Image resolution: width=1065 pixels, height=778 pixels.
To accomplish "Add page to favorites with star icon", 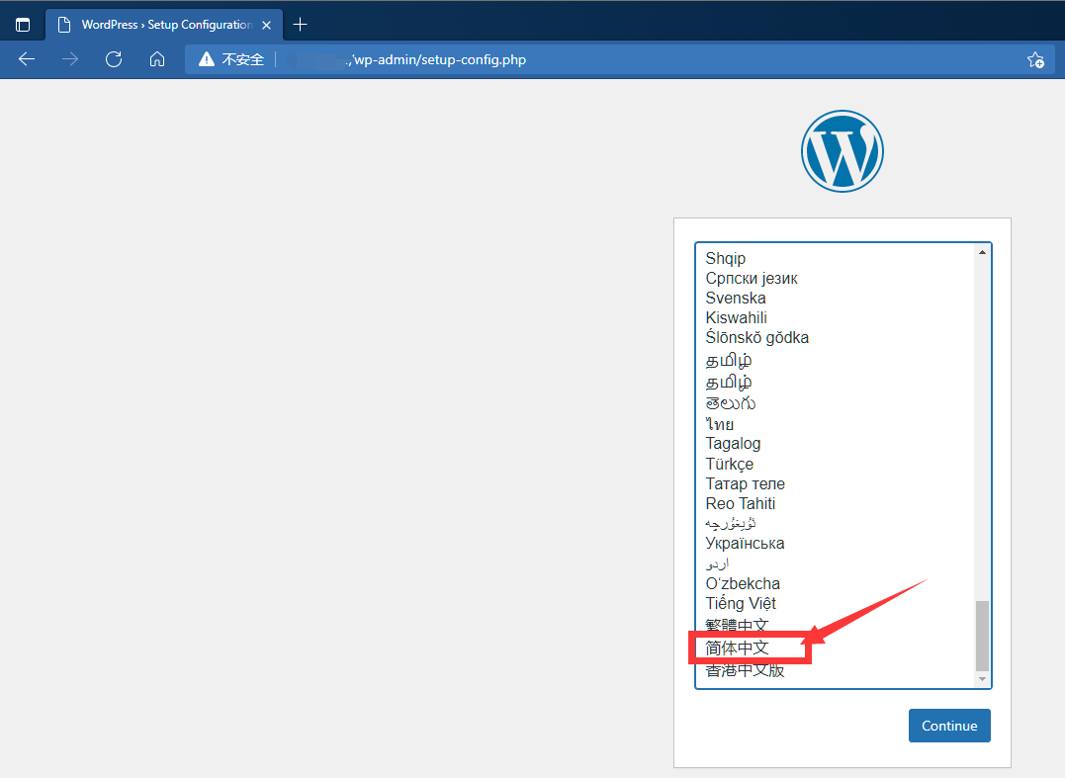I will coord(1035,59).
